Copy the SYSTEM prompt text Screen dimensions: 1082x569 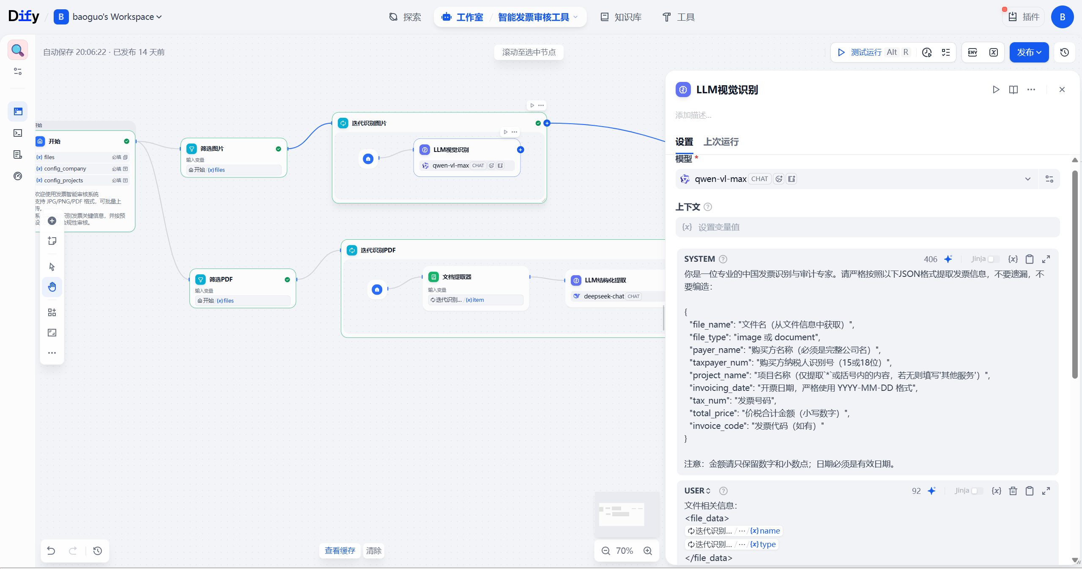point(1030,259)
